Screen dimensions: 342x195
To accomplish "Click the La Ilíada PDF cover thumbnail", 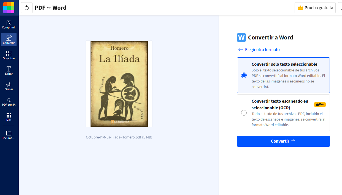I will 119,84.
